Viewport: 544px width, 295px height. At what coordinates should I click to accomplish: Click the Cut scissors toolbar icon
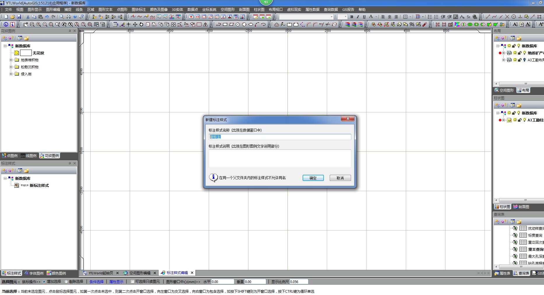[28, 17]
